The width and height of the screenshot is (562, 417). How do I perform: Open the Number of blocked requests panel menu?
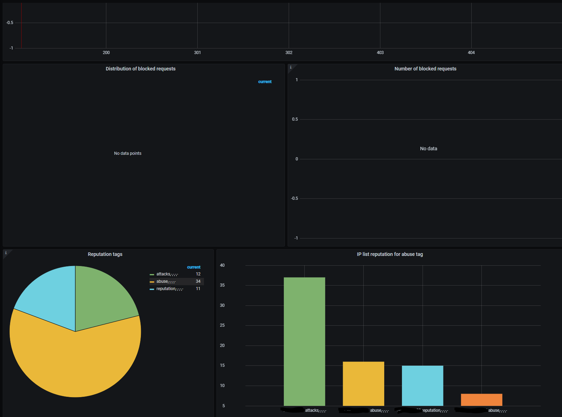(x=425, y=69)
